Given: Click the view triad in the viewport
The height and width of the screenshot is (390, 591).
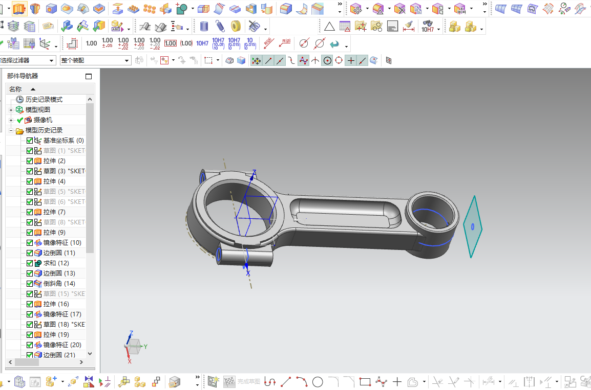Looking at the screenshot, I should [135, 347].
